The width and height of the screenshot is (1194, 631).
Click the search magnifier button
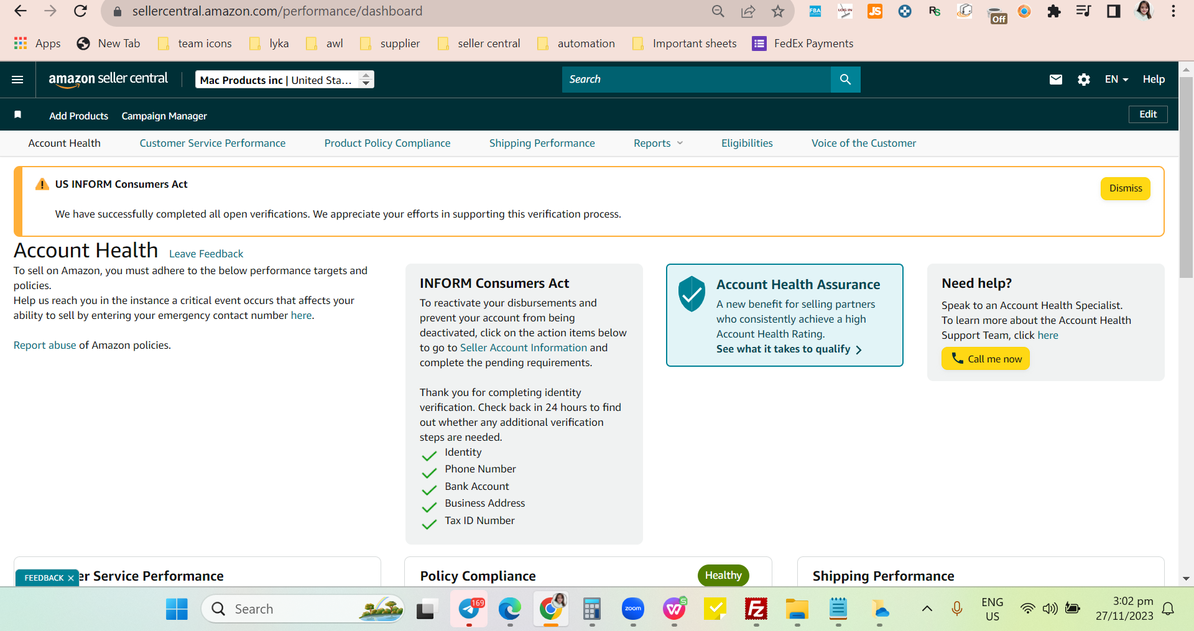click(x=845, y=80)
